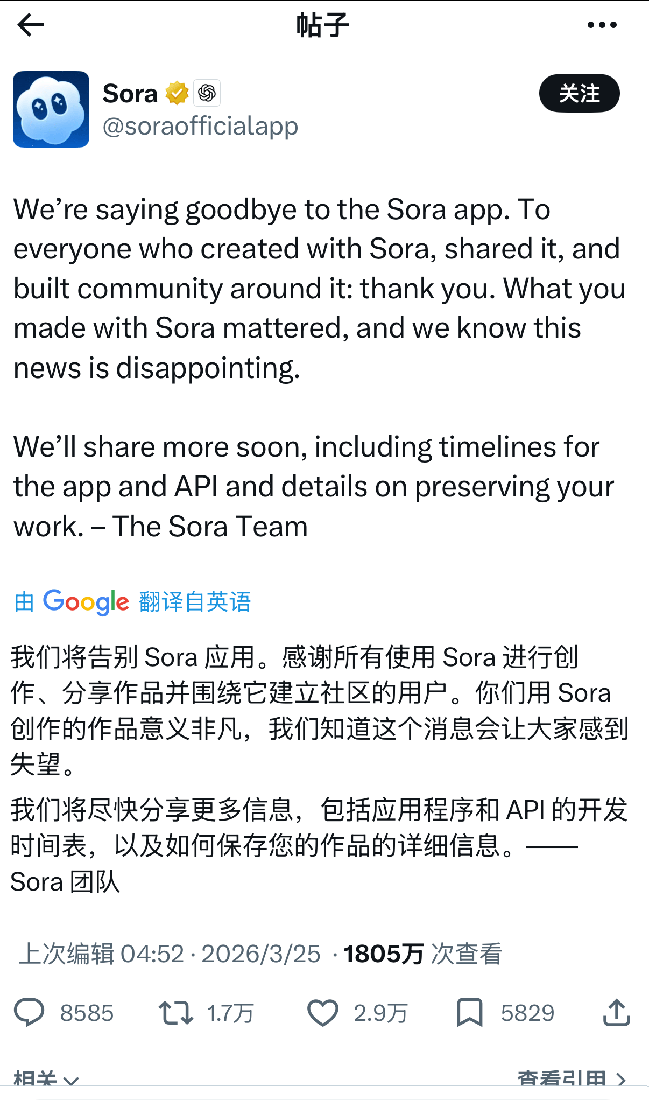This screenshot has height=1100, width=649.
Task: Expand the 相关 sort dropdown
Action: click(x=46, y=1078)
